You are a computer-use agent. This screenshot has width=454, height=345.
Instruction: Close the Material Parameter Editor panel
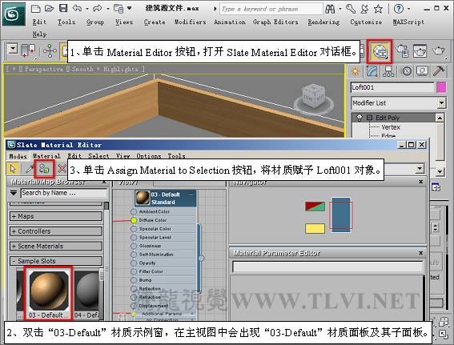point(421,253)
